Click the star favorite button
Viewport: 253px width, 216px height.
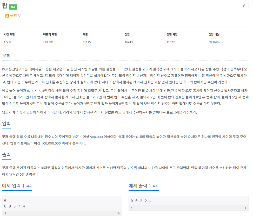244,6
